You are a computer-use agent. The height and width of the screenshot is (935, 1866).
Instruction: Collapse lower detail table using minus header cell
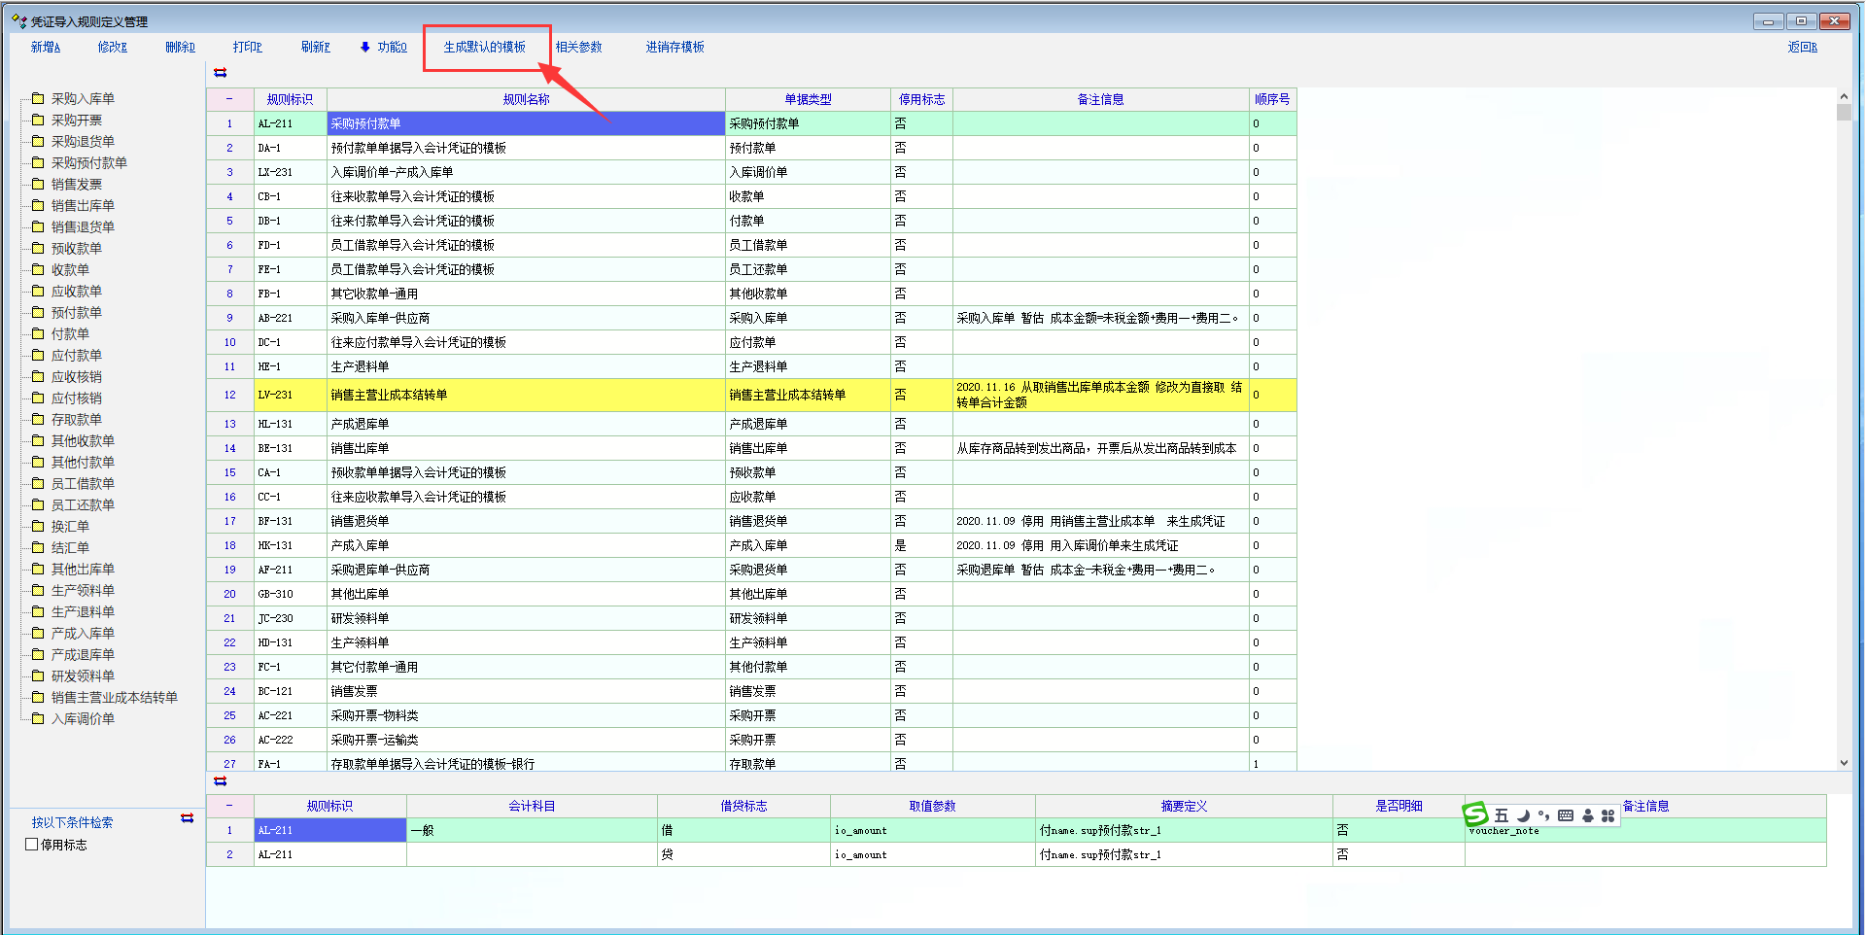pos(229,806)
